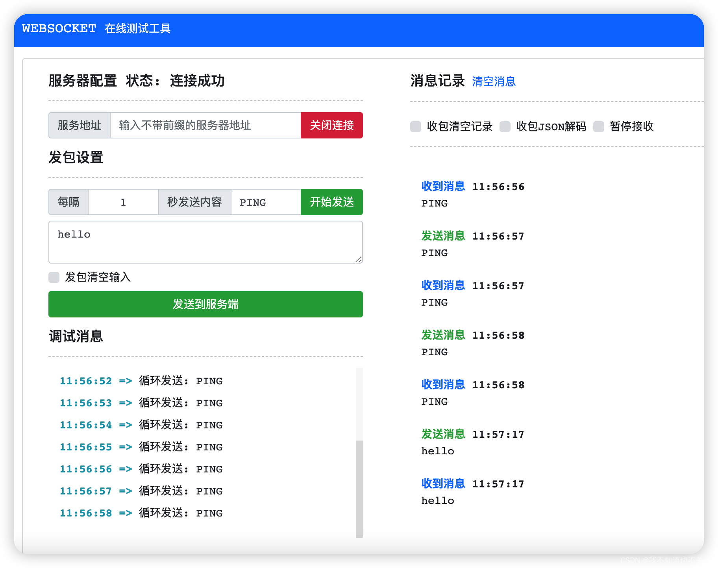Open the 清空消息 link to clear messages
Image resolution: width=718 pixels, height=568 pixels.
[x=494, y=81]
